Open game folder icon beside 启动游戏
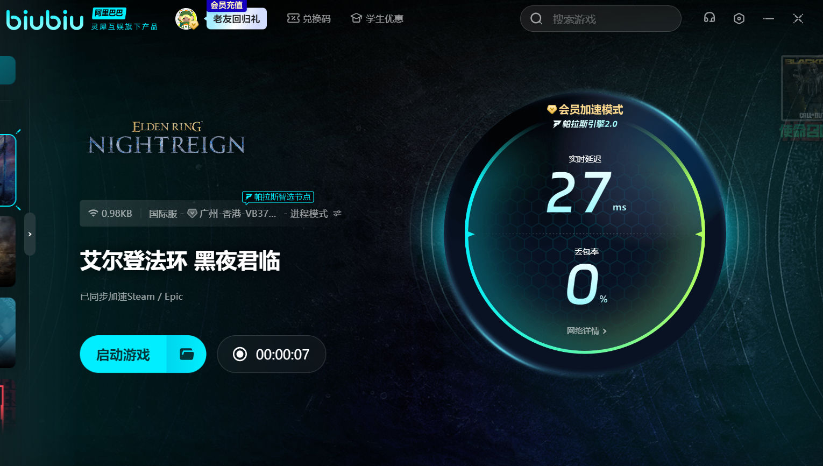 (187, 354)
